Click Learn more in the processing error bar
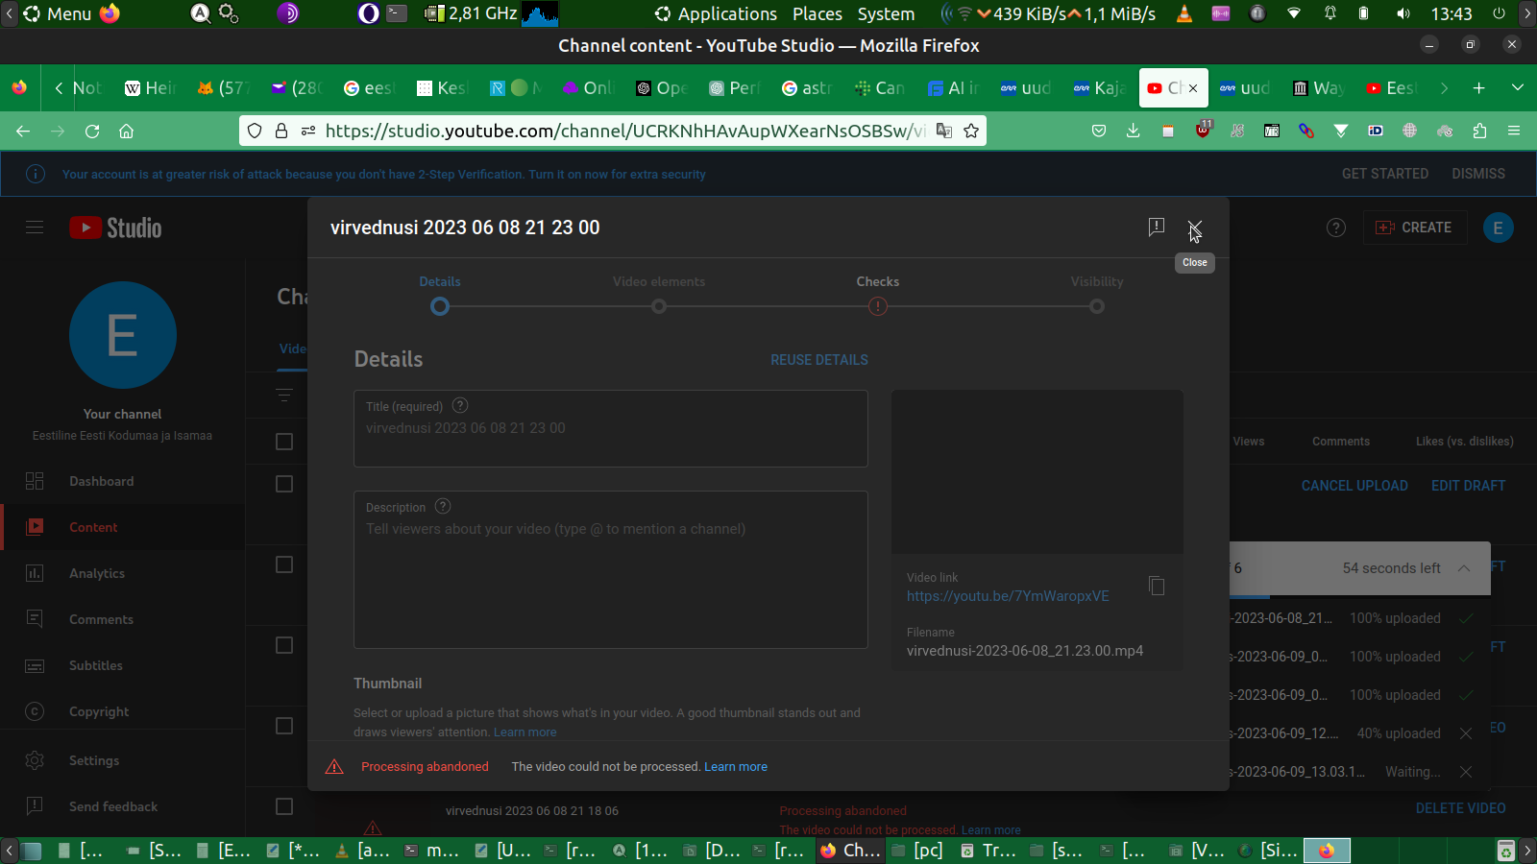Viewport: 1537px width, 864px height. (x=736, y=766)
